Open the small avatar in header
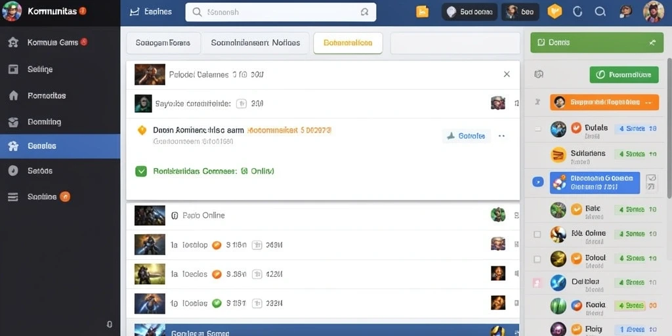Screen dimensions: 672x336 [x=625, y=12]
